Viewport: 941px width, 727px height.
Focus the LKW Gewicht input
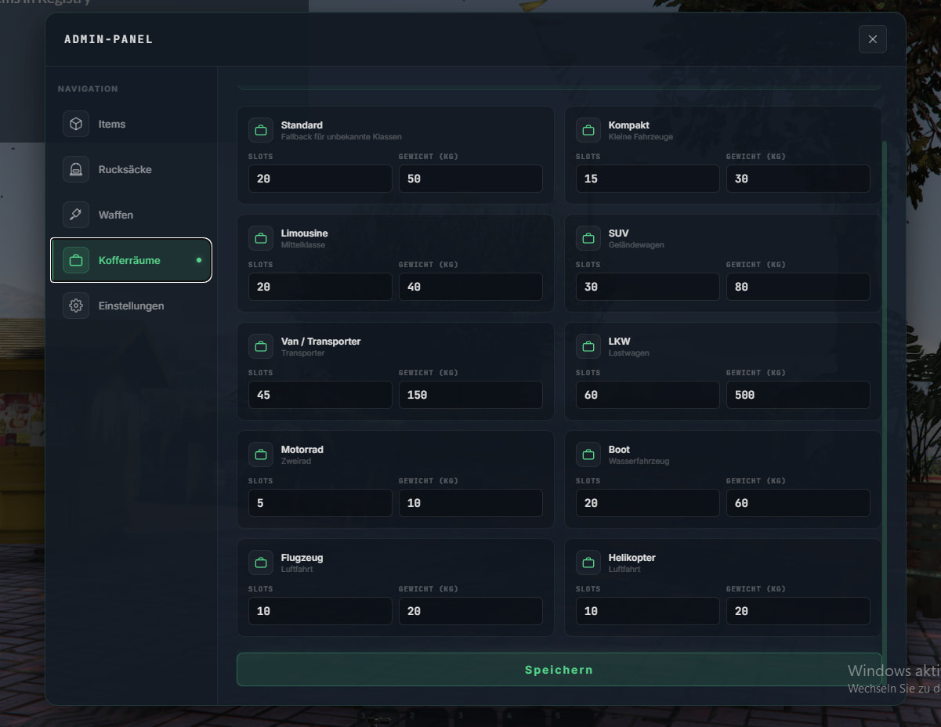(798, 395)
